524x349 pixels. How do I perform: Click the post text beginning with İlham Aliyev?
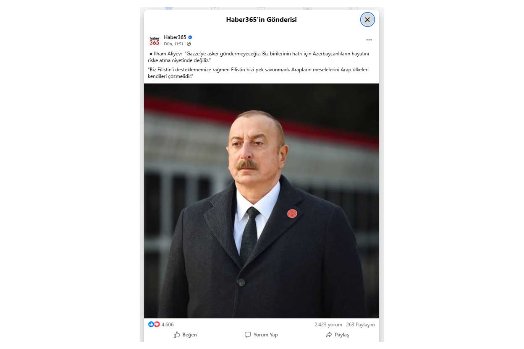[x=259, y=57]
